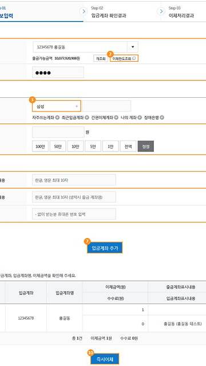
Task: Click the 자주쓰는계좌 link
Action: [x=43, y=118]
